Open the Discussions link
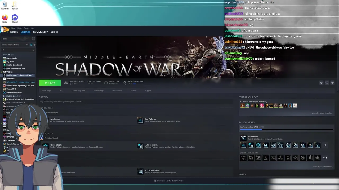Image resolution: width=339 pixels, height=190 pixels. pos(117,91)
